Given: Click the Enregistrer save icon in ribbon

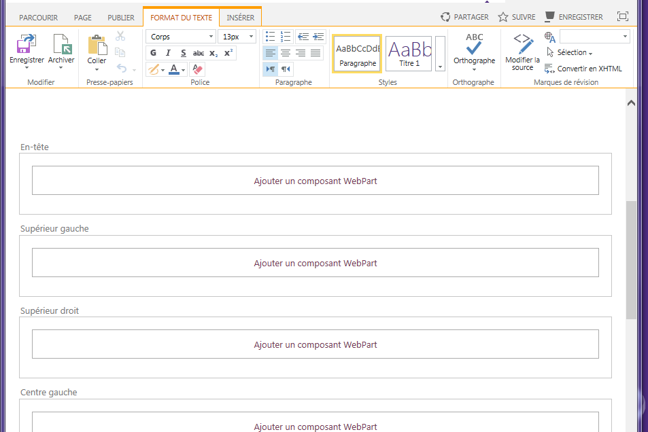Looking at the screenshot, I should coord(27,43).
